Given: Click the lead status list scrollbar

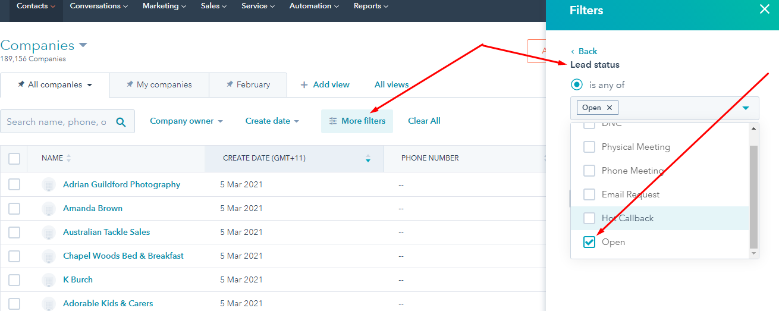Looking at the screenshot, I should coord(754,196).
